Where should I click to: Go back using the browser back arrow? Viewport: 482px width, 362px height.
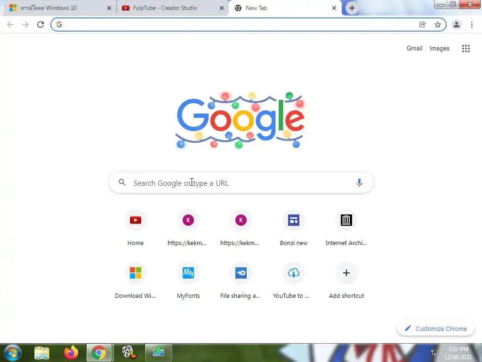(x=10, y=25)
